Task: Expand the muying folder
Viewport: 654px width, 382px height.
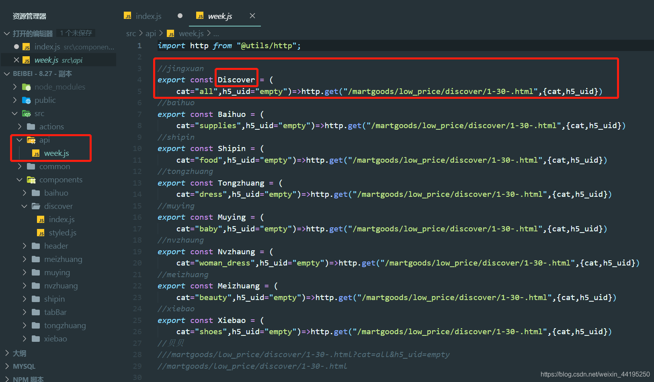Action: [25, 272]
